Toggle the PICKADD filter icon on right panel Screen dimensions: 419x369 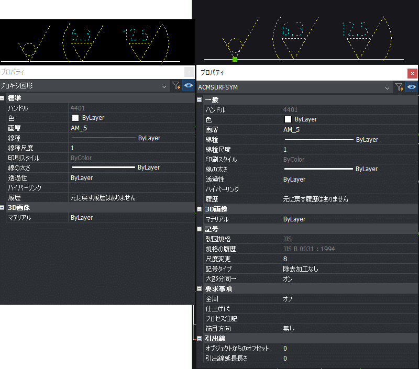pyautogui.click(x=399, y=87)
